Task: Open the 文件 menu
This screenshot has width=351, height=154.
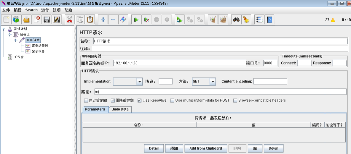Action: tap(6, 10)
